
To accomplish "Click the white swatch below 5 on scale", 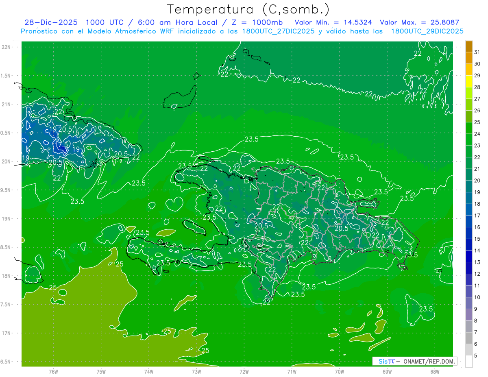I will (x=469, y=362).
